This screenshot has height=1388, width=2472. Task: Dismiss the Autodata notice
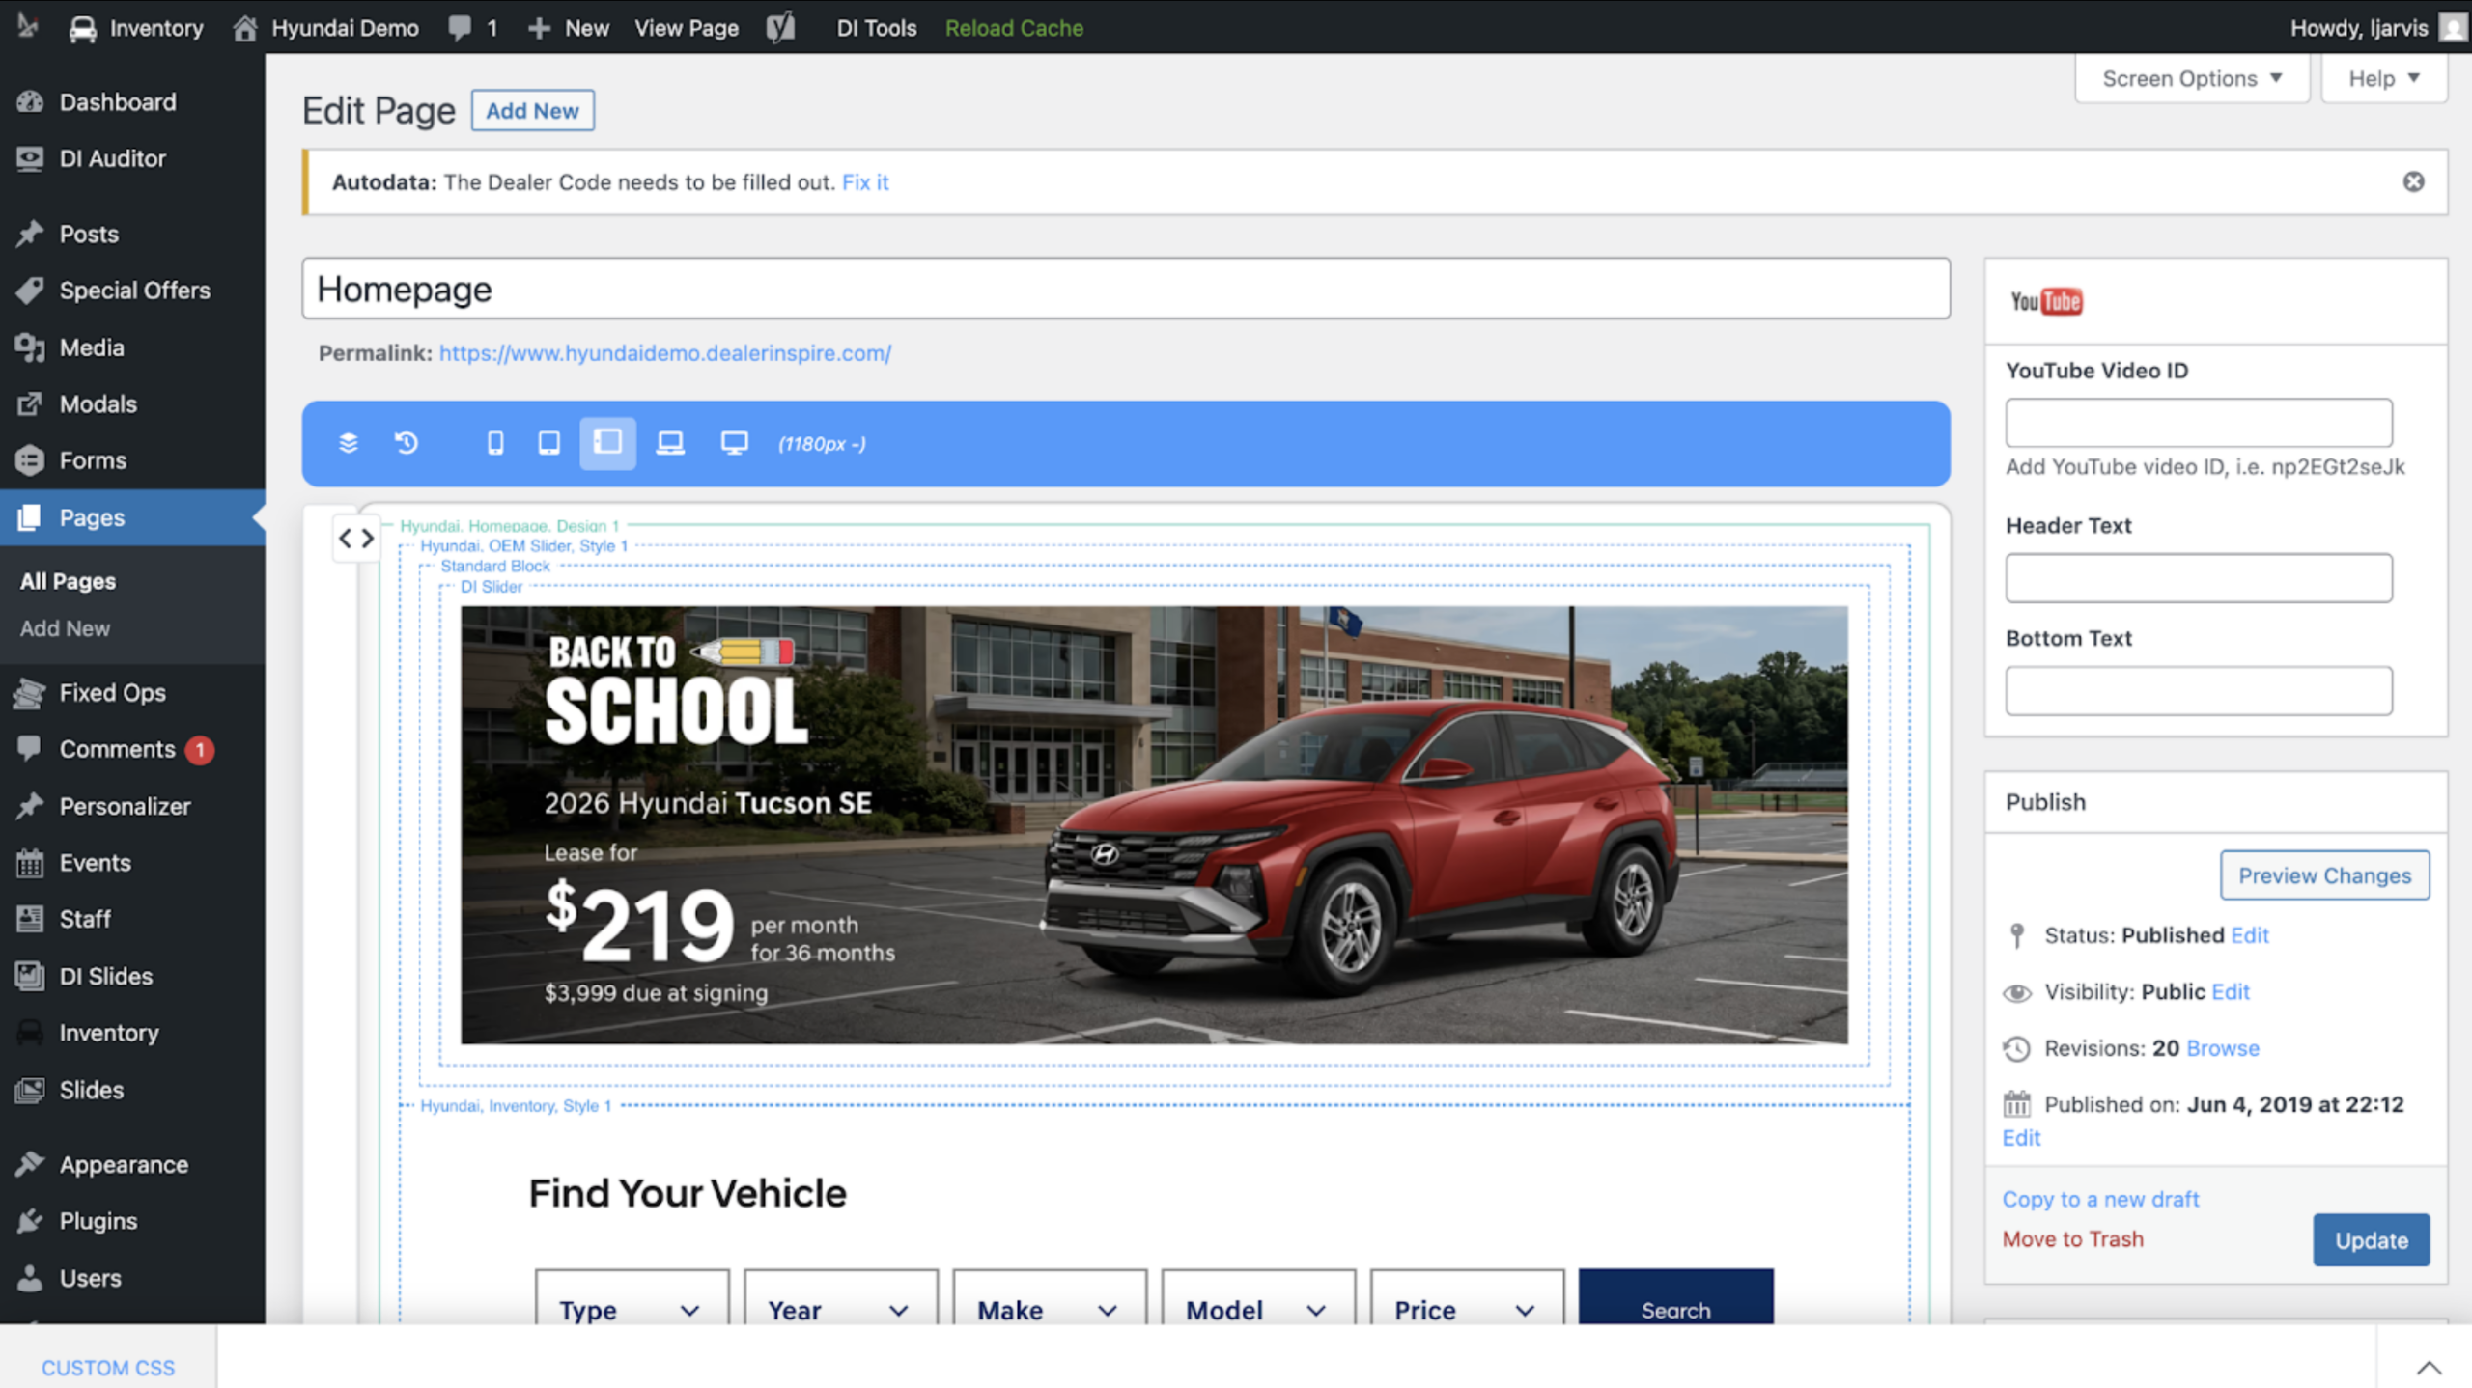click(2413, 181)
